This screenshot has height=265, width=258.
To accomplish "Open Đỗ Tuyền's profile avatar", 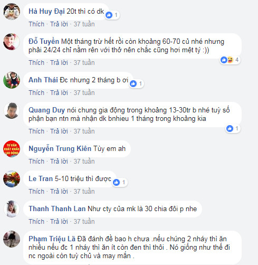I will pyautogui.click(x=12, y=42).
